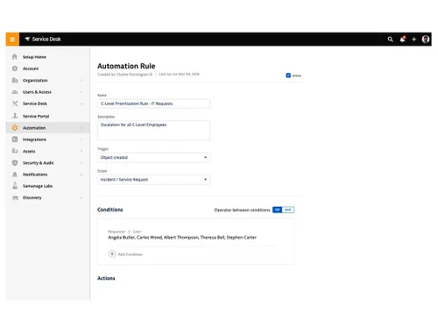Click the Integrations icon
The width and height of the screenshot is (438, 329).
point(15,139)
